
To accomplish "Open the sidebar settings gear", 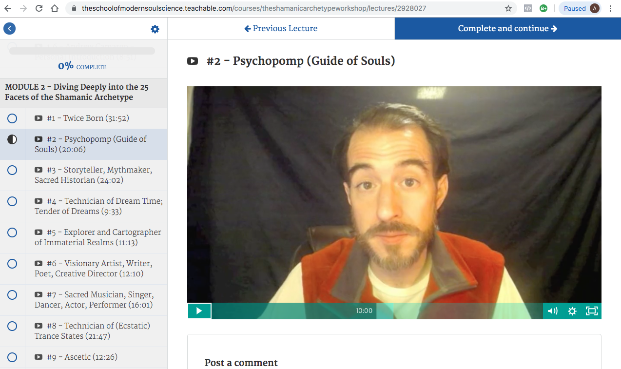I will pyautogui.click(x=155, y=29).
